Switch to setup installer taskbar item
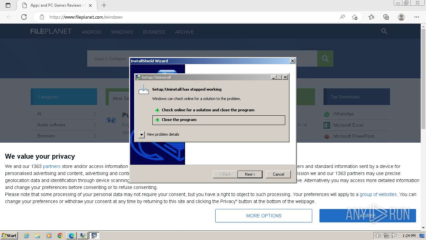 (x=94, y=236)
